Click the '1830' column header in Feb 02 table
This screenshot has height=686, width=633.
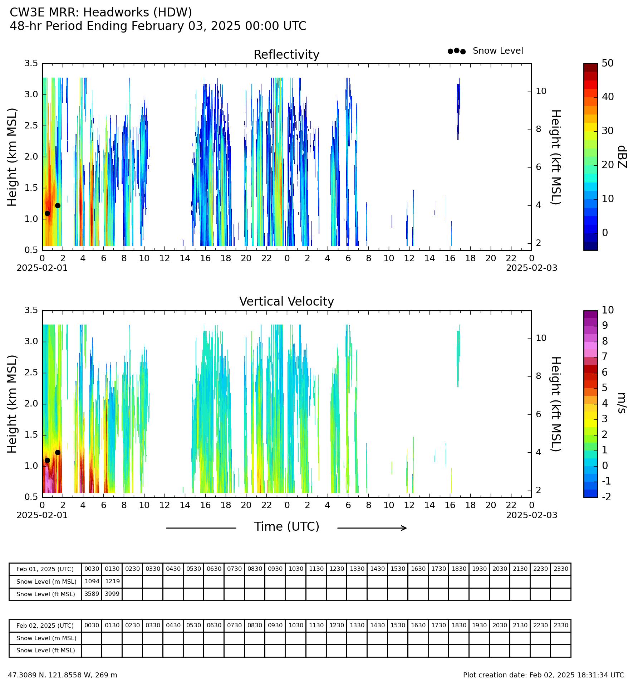pyautogui.click(x=459, y=626)
